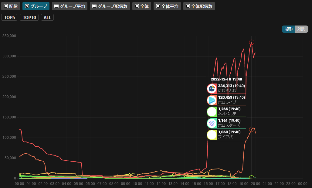Show ALL groups in the chart
Screen dimensions: 312x188
click(47, 18)
